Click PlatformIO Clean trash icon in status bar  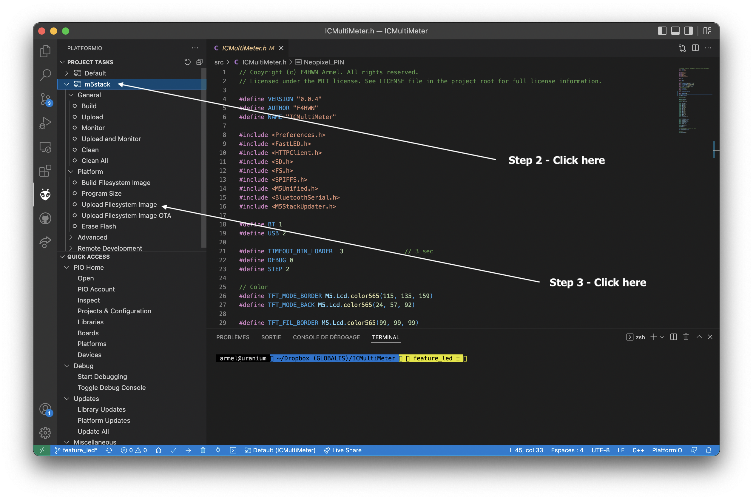[203, 450]
